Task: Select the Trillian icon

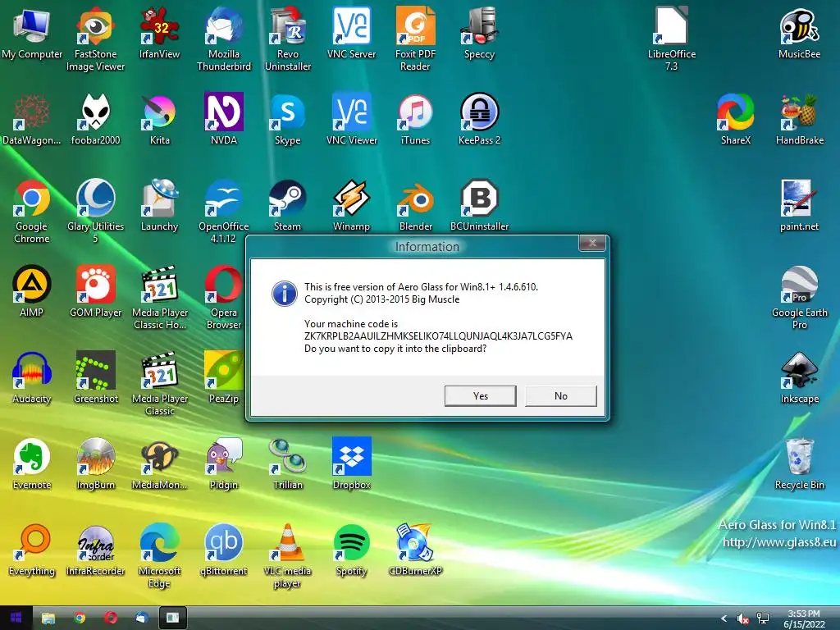Action: tap(288, 464)
